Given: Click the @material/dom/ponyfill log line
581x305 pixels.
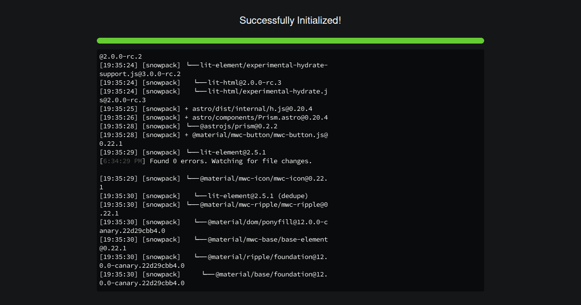Looking at the screenshot, I should click(x=214, y=227).
